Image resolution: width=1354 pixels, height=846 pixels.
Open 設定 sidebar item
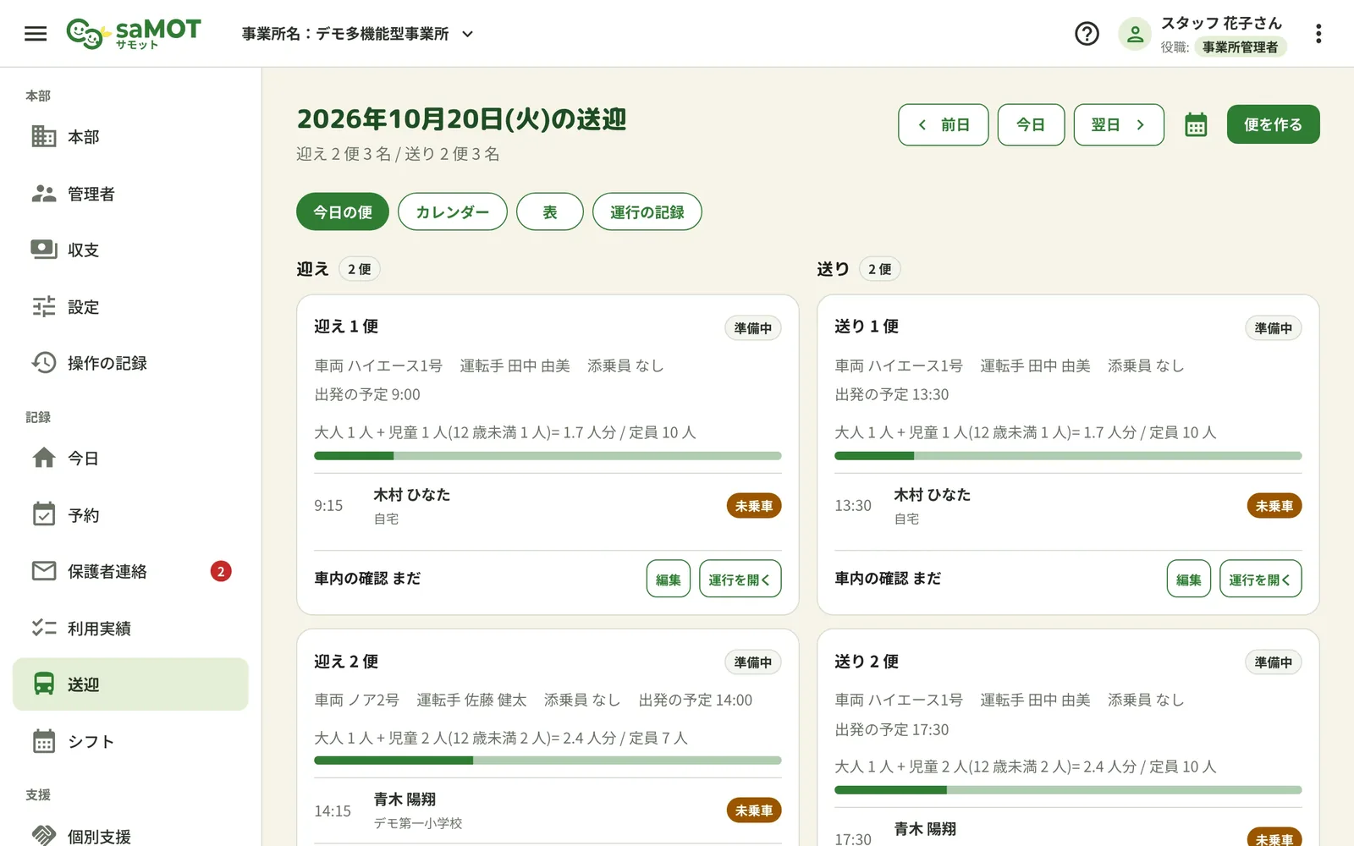(130, 306)
